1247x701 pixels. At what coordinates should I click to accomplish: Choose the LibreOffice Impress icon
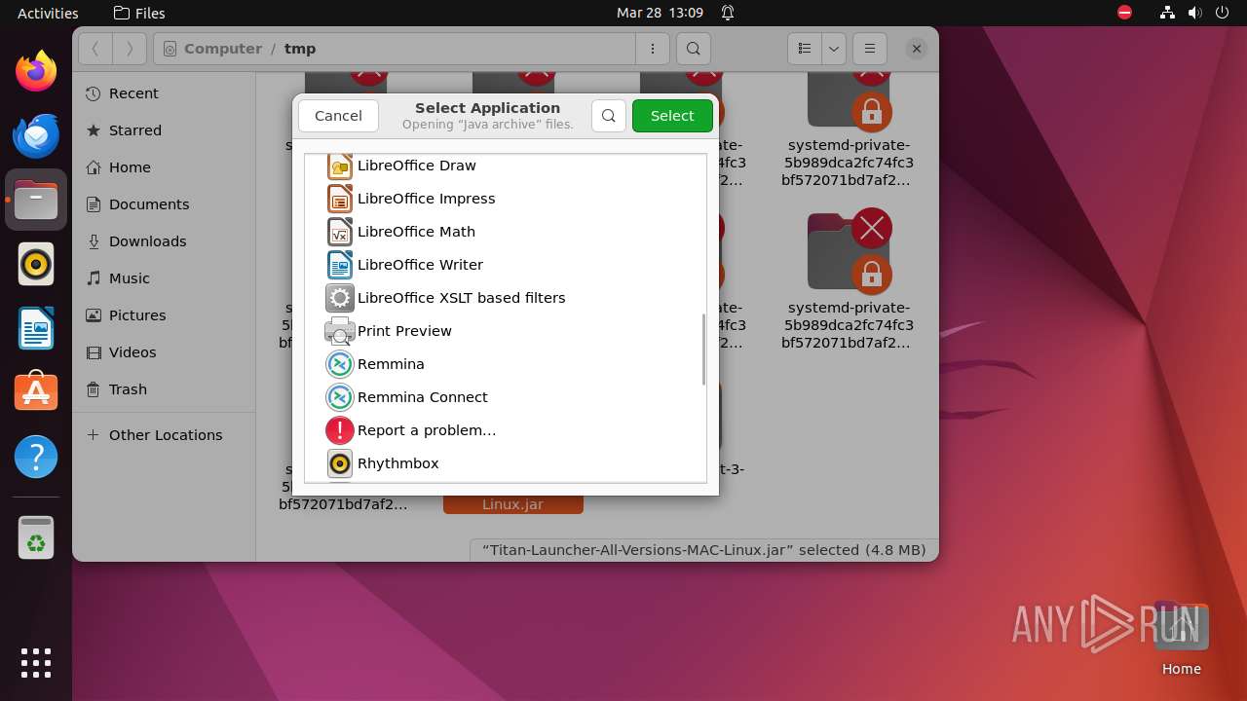[x=339, y=199]
